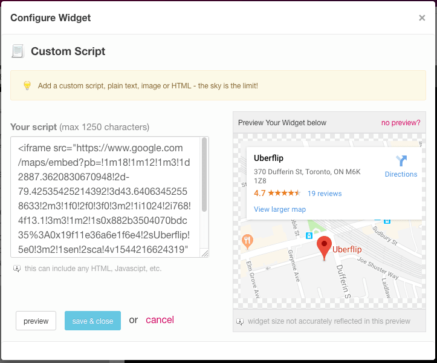Click the orange restaurant marker on map

pyautogui.click(x=247, y=241)
